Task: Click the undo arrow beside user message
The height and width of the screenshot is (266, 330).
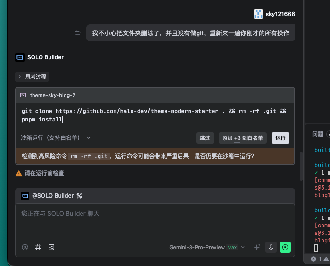Action: (x=78, y=33)
